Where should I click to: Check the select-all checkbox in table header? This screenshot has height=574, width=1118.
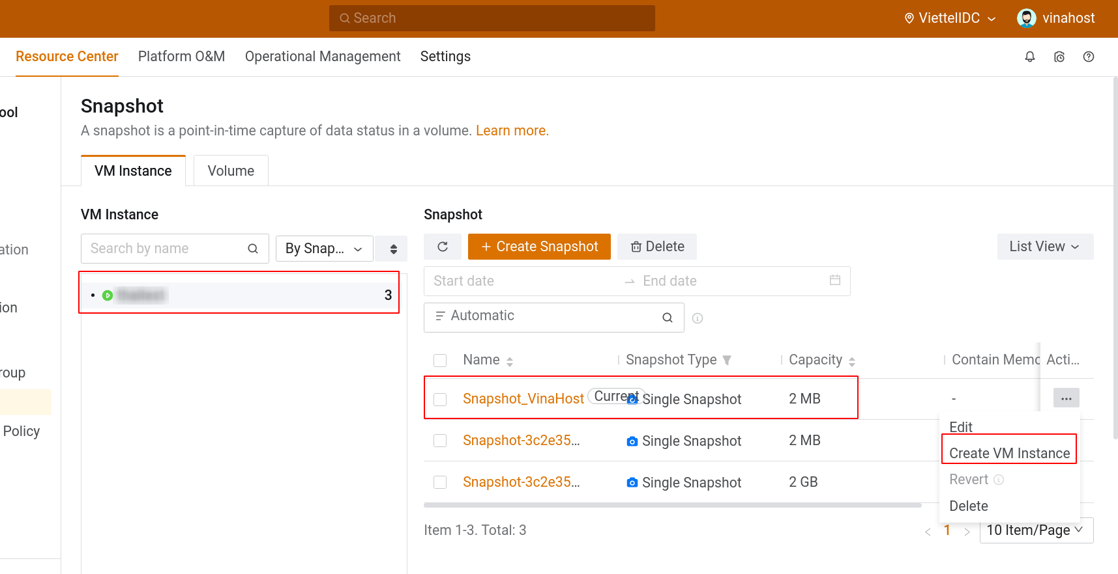[440, 360]
